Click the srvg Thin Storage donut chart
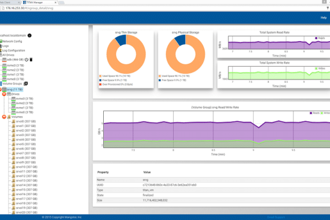This screenshot has height=220, width=330. pyautogui.click(x=126, y=54)
